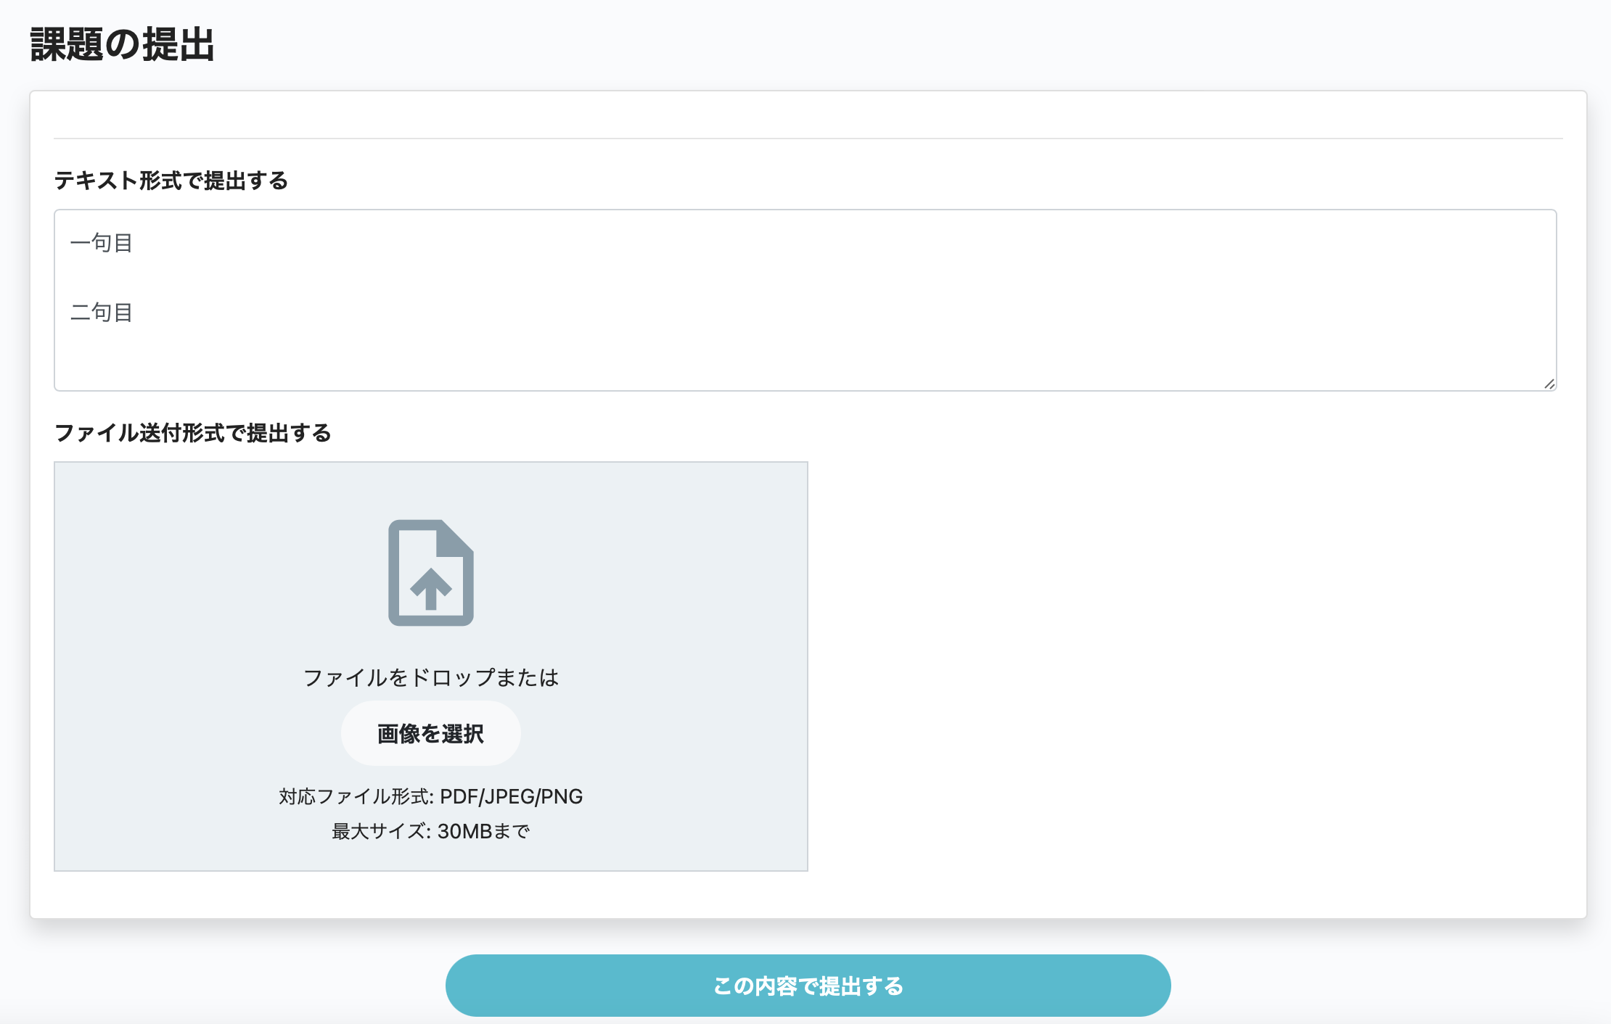Click the 最大サイズ: 30MBまで note
The width and height of the screenshot is (1611, 1024).
click(431, 831)
